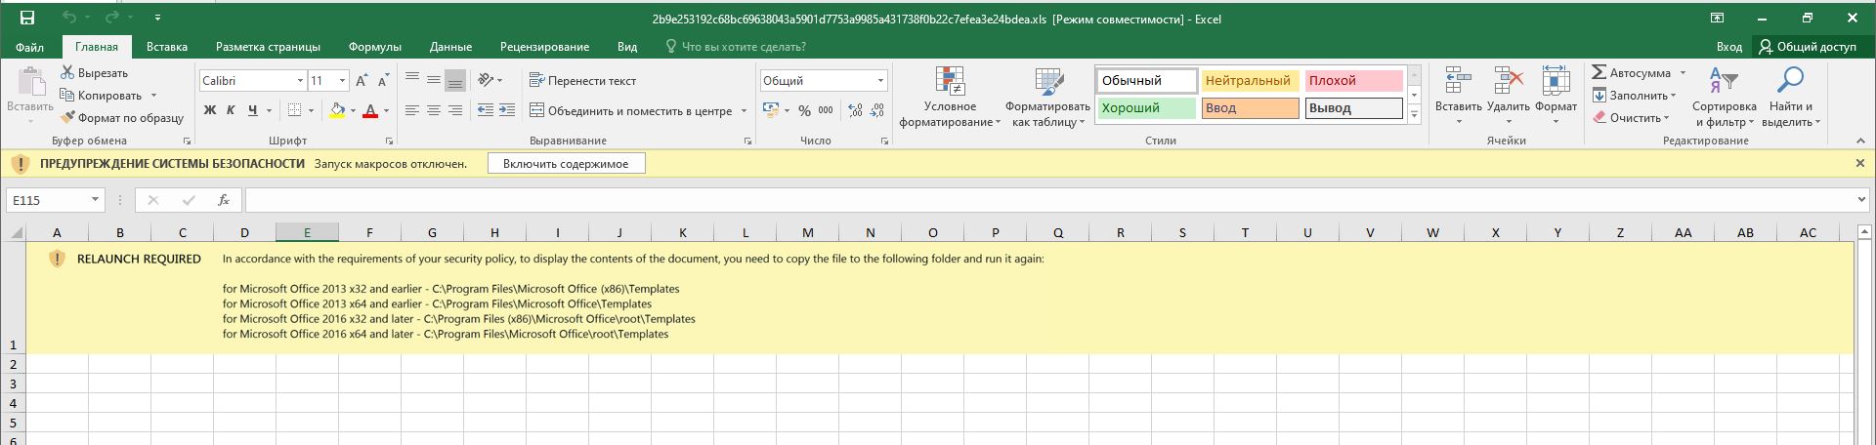Increase font size icon
The height and width of the screenshot is (445, 1876).
coord(362,81)
